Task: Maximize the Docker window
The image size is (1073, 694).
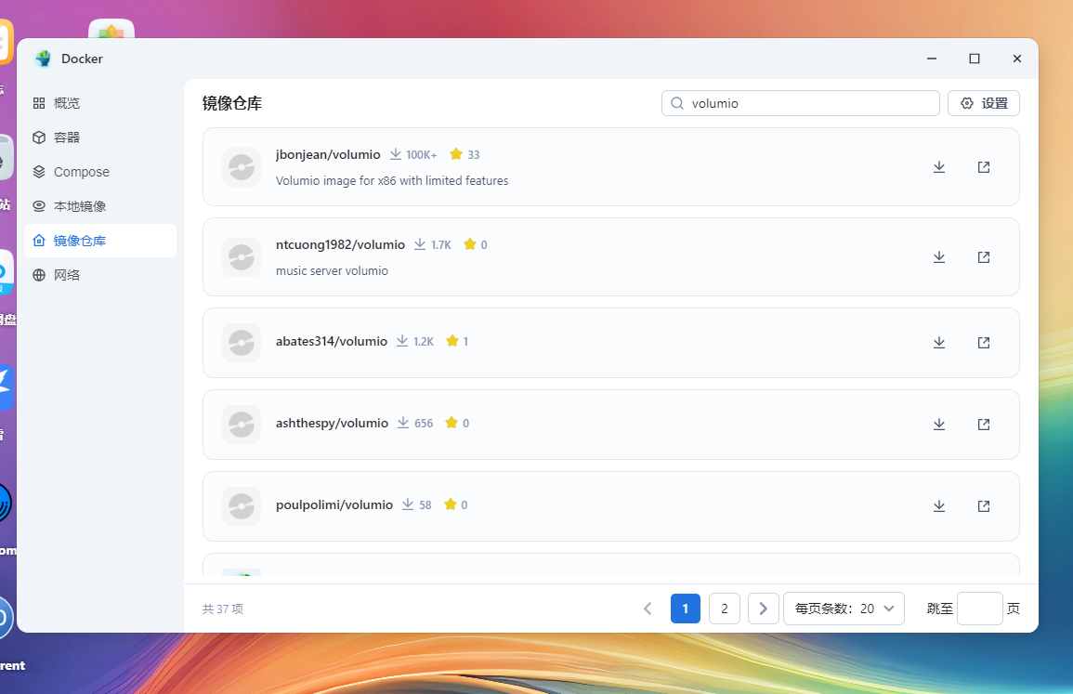Action: tap(975, 59)
